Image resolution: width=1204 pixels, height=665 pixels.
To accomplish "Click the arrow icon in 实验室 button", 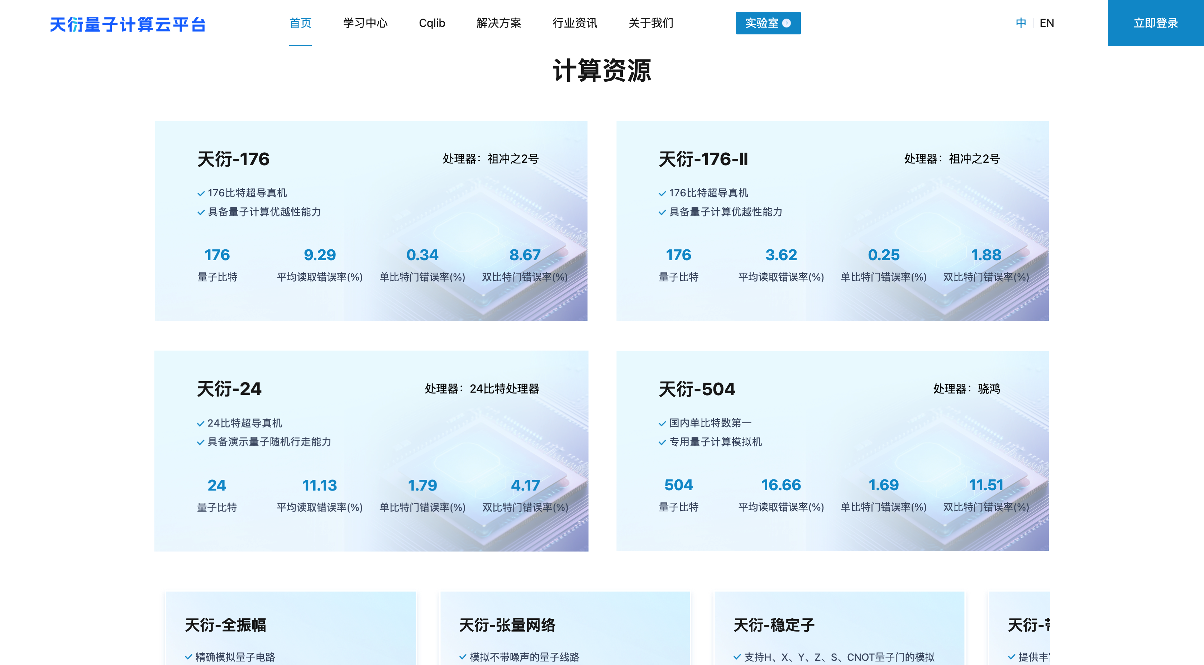I will 787,23.
